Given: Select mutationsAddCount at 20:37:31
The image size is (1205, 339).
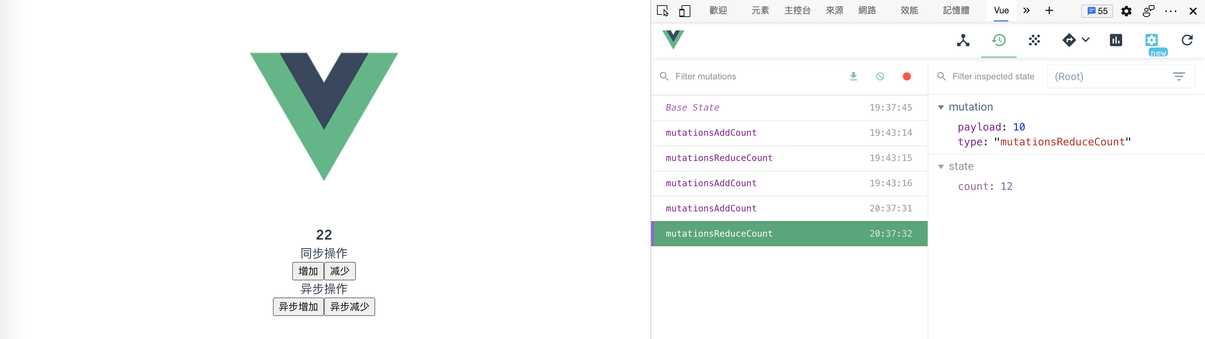Looking at the screenshot, I should point(789,208).
